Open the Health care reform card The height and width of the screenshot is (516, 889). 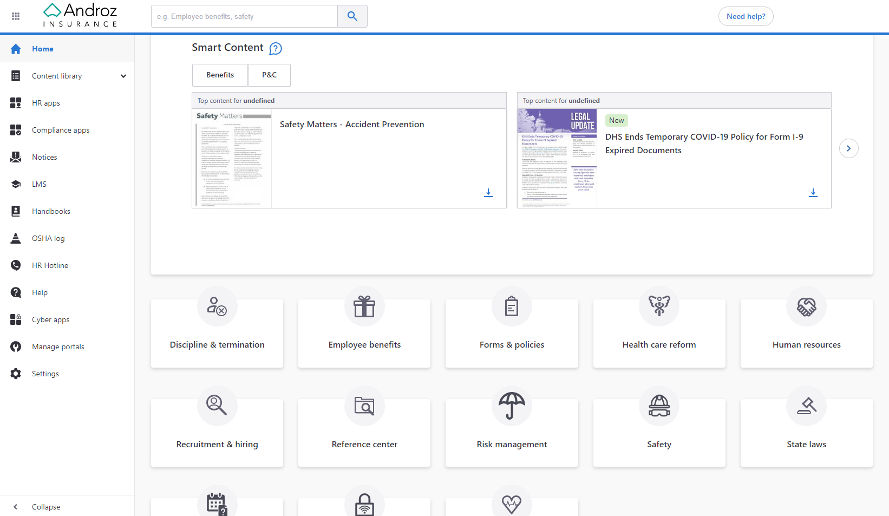[x=659, y=334]
